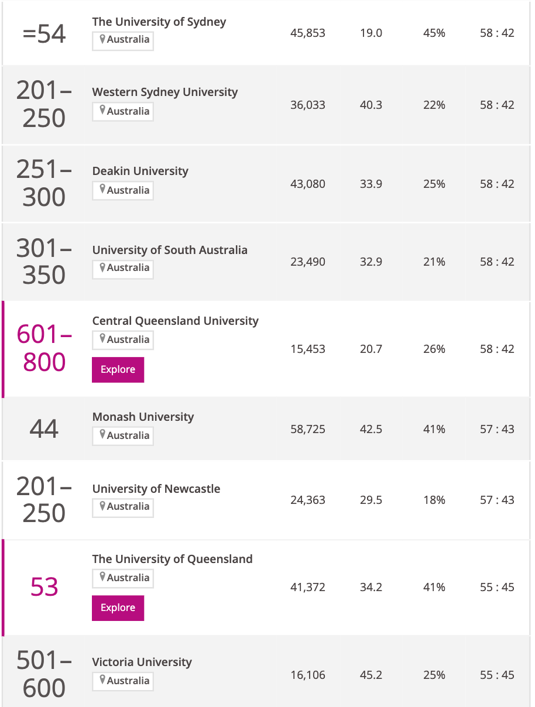Viewport: 535px width, 707px height.
Task: Open the Deakin University link
Action: pyautogui.click(x=140, y=171)
